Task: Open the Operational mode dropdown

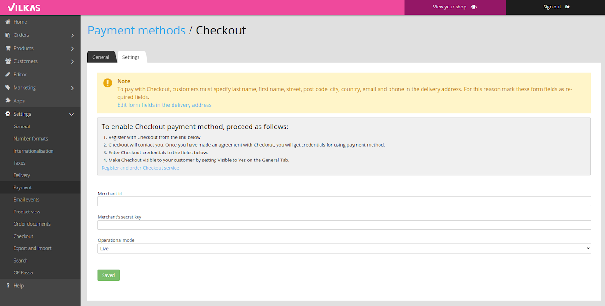Action: (344, 248)
